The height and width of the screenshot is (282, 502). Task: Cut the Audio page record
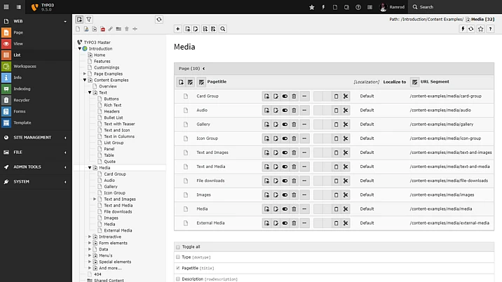346,110
